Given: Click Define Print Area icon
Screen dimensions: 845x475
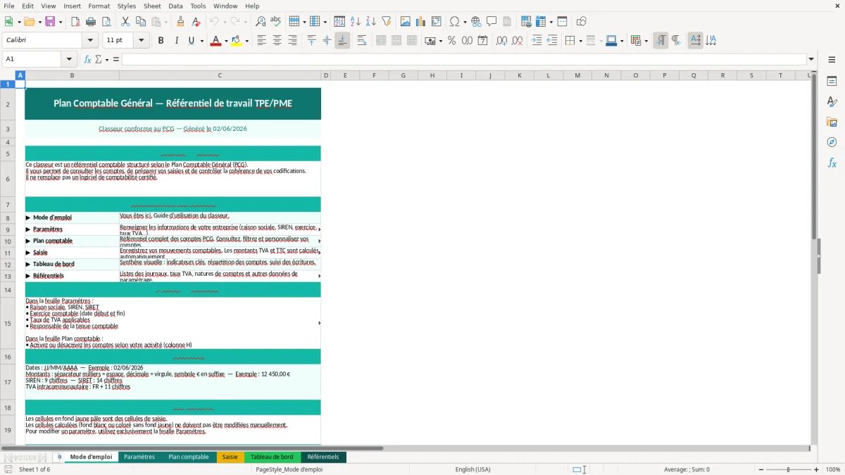Looking at the screenshot, I should point(527,22).
